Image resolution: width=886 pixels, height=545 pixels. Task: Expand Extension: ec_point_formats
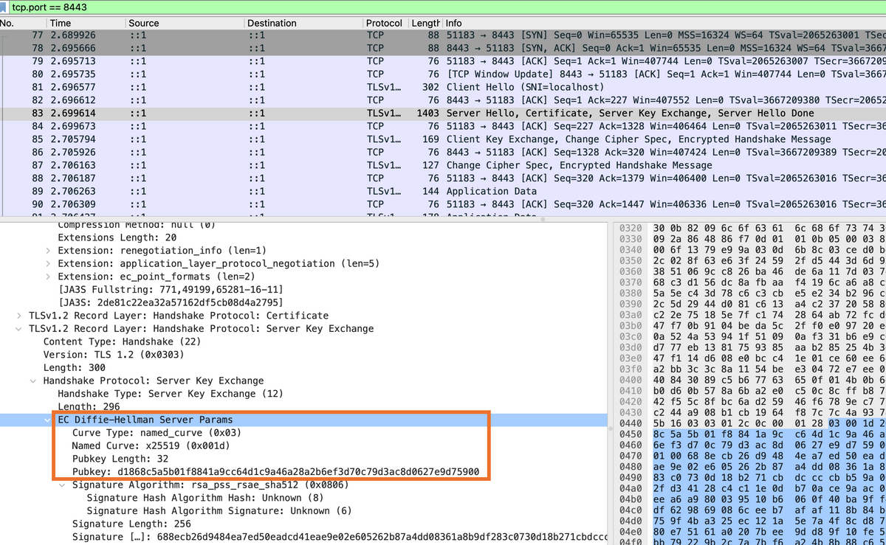[x=48, y=277]
